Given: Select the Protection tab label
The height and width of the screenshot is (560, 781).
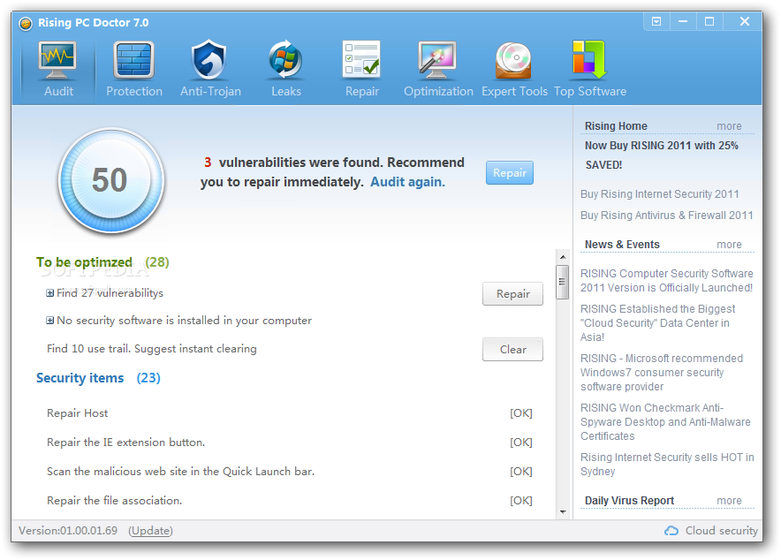Looking at the screenshot, I should click(x=134, y=92).
